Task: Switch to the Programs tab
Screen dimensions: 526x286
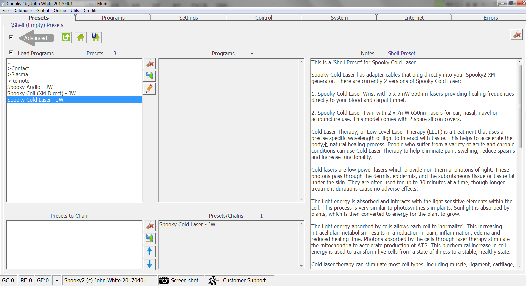Action: 113,18
